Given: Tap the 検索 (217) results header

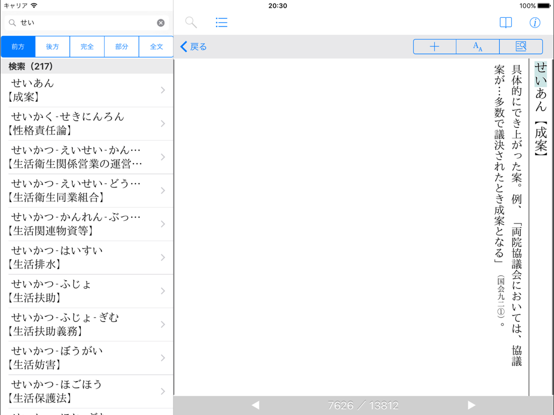Looking at the screenshot, I should click(87, 66).
